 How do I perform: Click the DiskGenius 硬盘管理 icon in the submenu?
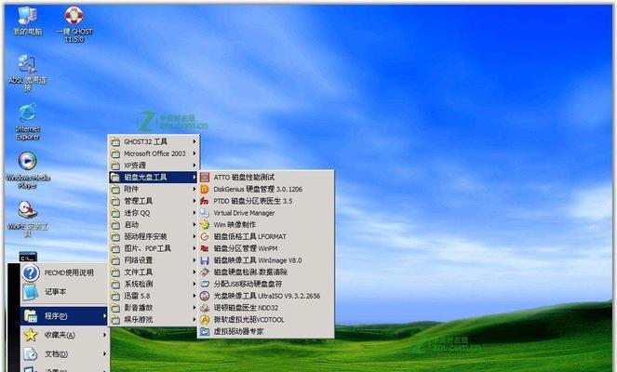click(x=205, y=188)
